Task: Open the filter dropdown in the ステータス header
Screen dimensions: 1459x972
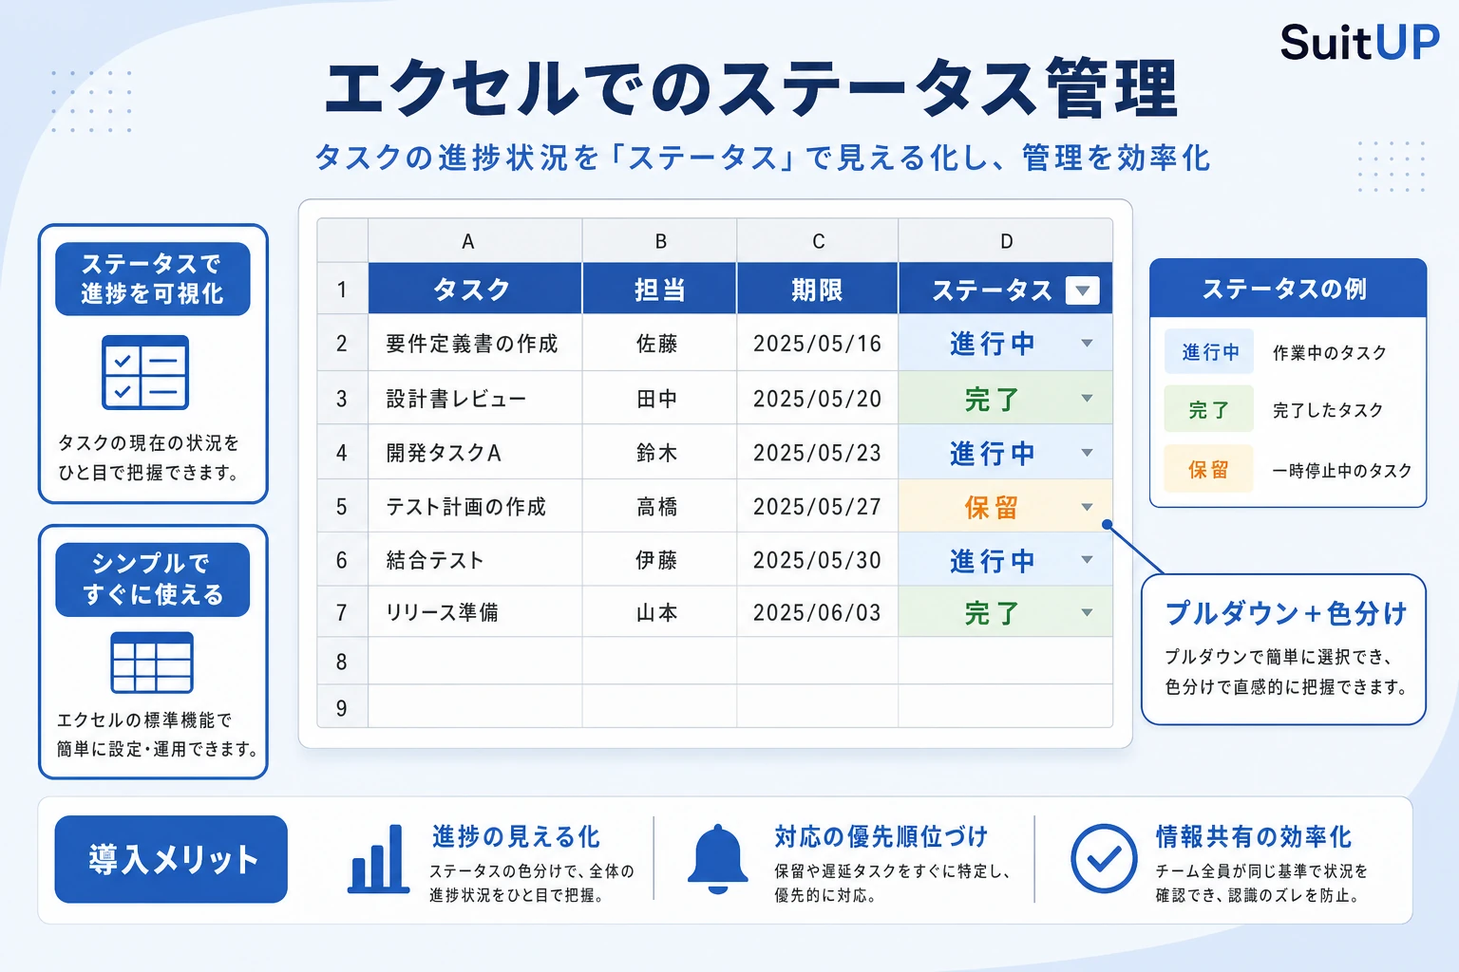Action: coord(1082,290)
